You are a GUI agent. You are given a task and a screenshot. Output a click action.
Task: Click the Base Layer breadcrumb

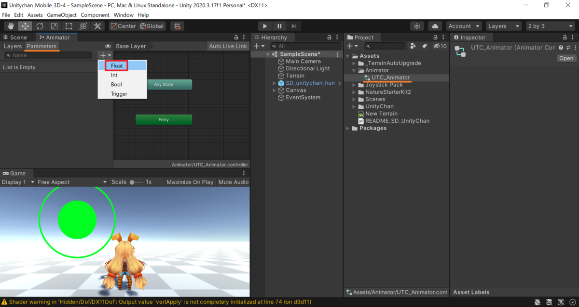131,46
